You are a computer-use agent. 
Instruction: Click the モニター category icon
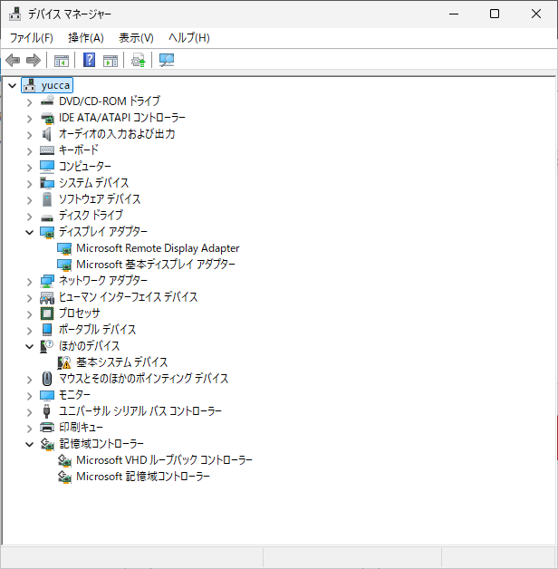[x=47, y=395]
